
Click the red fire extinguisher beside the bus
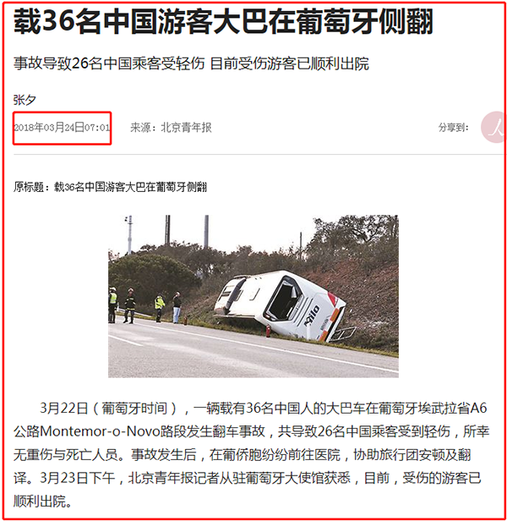(268, 332)
